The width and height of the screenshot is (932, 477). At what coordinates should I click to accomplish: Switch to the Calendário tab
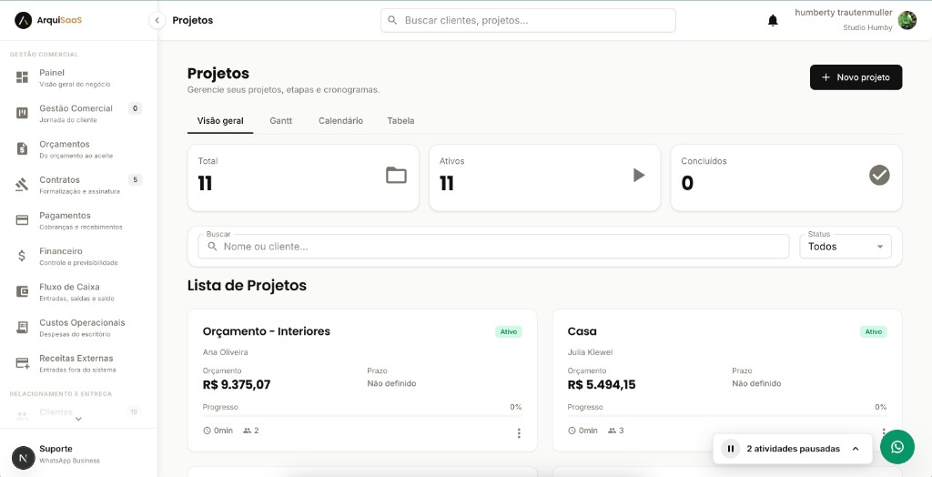tap(340, 121)
